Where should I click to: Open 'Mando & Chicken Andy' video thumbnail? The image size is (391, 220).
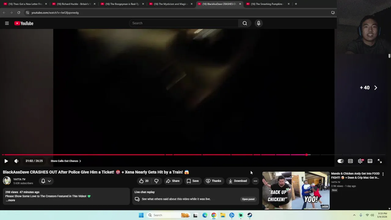tap(296, 191)
